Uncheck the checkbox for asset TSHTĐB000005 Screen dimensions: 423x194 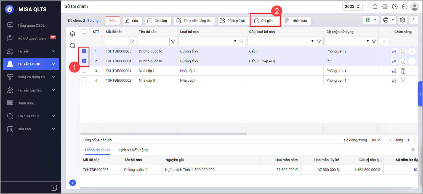pyautogui.click(x=84, y=51)
